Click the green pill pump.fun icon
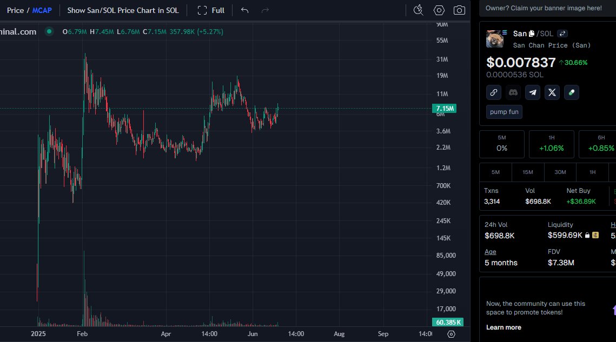The height and width of the screenshot is (342, 616). [571, 92]
